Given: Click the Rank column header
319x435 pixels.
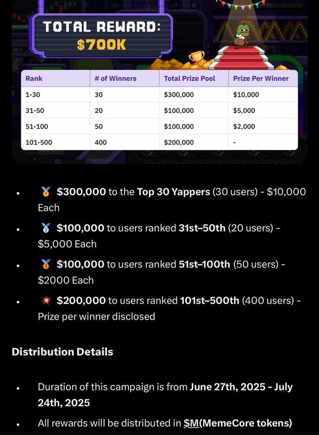Looking at the screenshot, I should tap(34, 78).
